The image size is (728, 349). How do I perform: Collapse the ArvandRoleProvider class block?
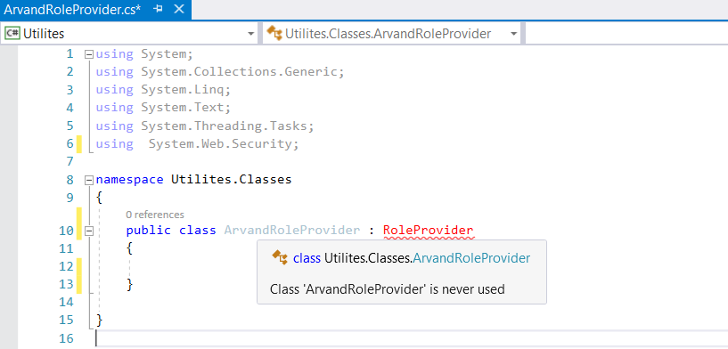pyautogui.click(x=89, y=231)
